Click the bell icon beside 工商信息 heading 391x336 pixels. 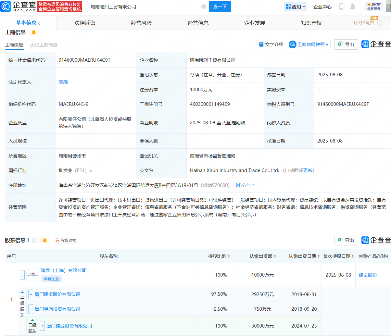[34, 32]
